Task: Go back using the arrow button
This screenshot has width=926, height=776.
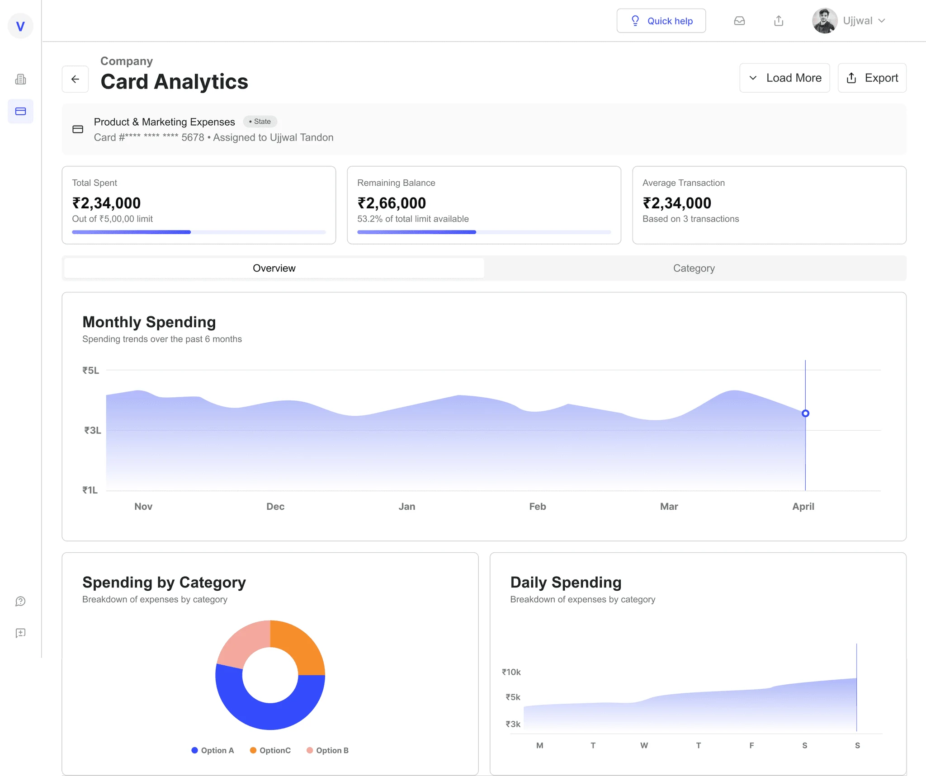Action: click(75, 79)
